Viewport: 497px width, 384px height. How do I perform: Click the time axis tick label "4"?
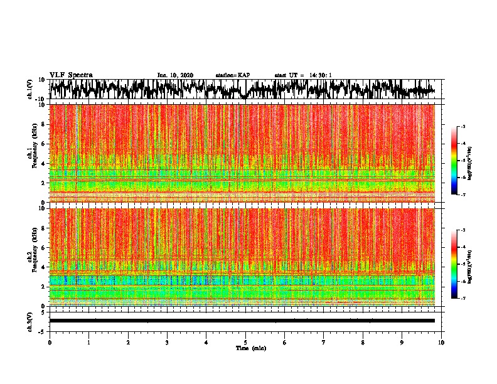pyautogui.click(x=206, y=343)
